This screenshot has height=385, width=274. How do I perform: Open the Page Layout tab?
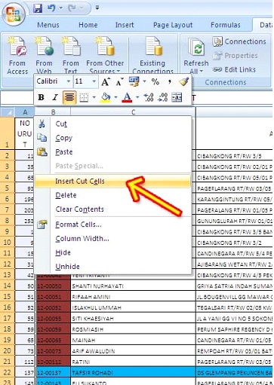click(173, 25)
